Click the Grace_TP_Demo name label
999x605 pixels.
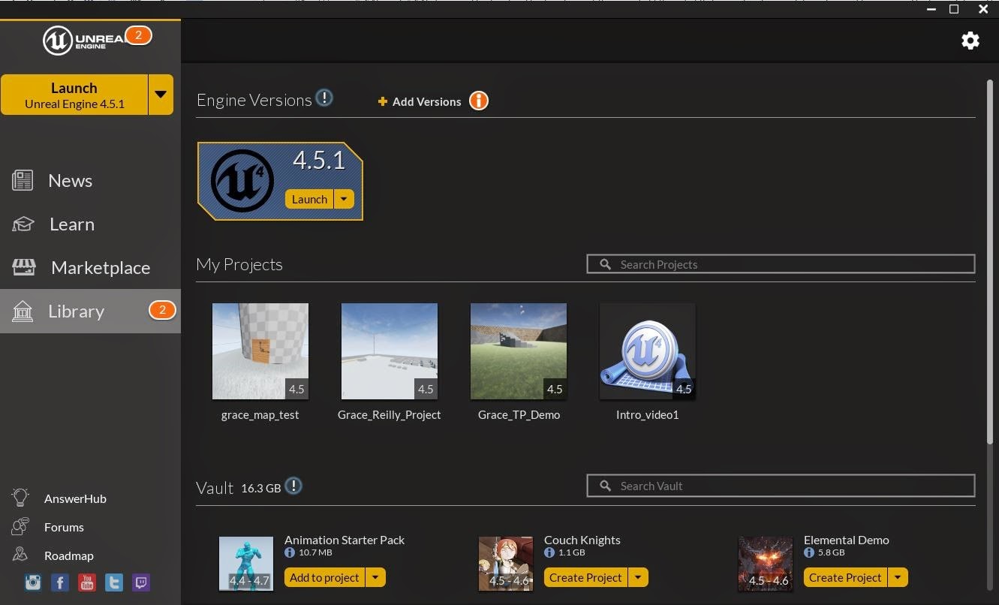[x=519, y=414]
